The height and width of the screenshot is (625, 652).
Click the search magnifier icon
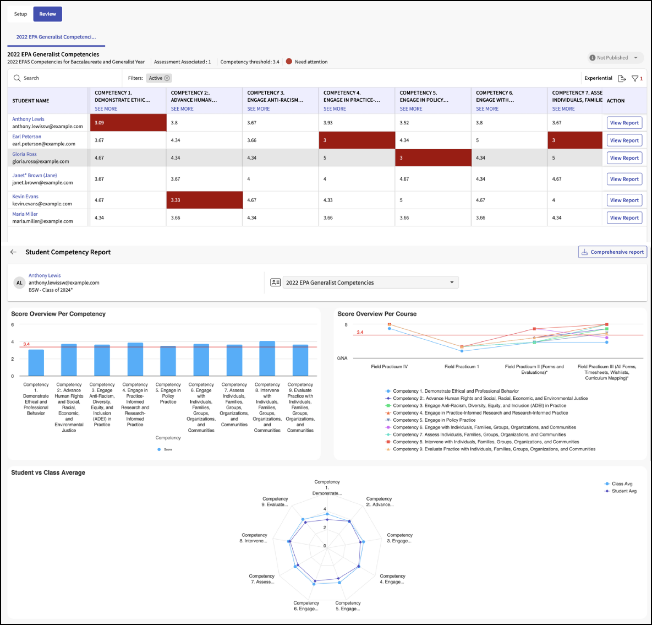[17, 78]
